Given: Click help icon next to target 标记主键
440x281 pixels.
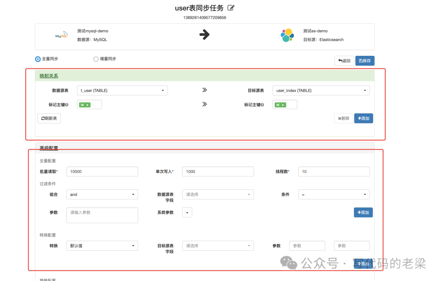Looking at the screenshot, I should point(262,105).
